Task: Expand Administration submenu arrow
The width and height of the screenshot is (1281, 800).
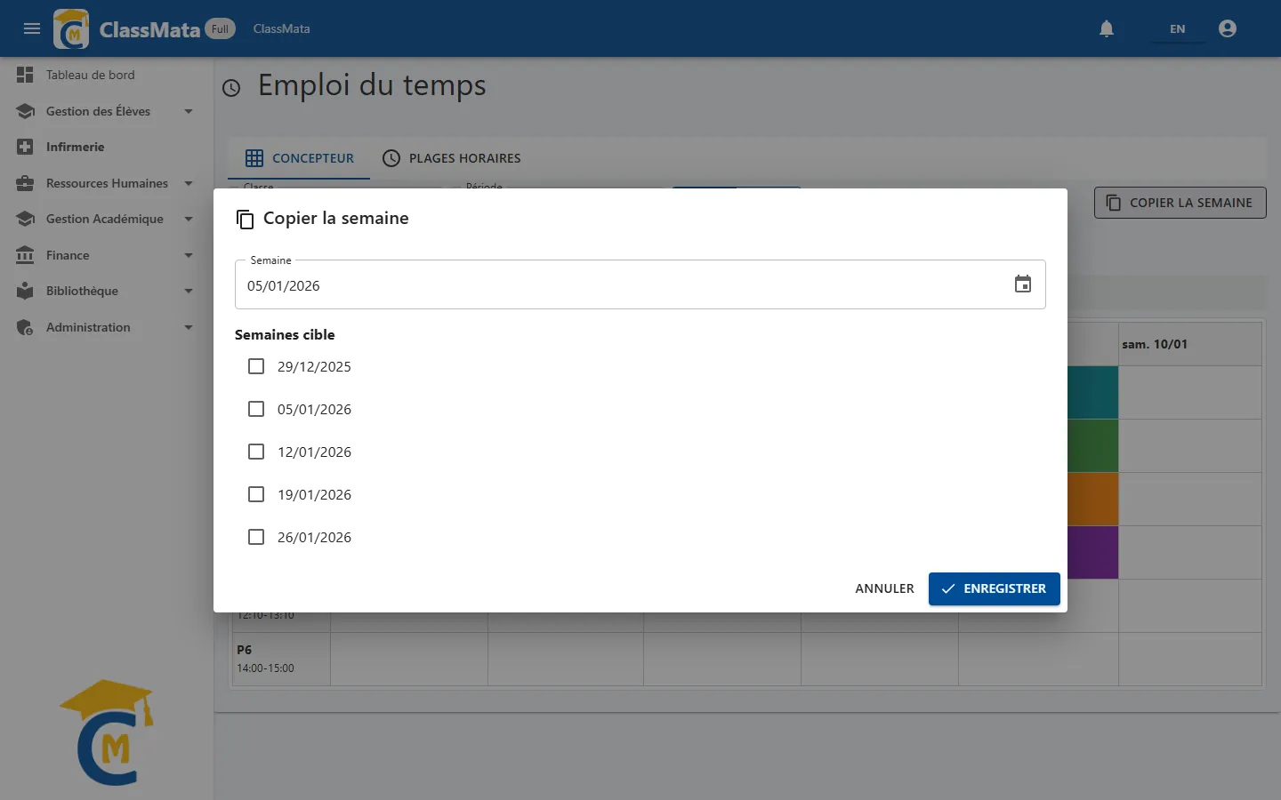Action: coord(189,327)
